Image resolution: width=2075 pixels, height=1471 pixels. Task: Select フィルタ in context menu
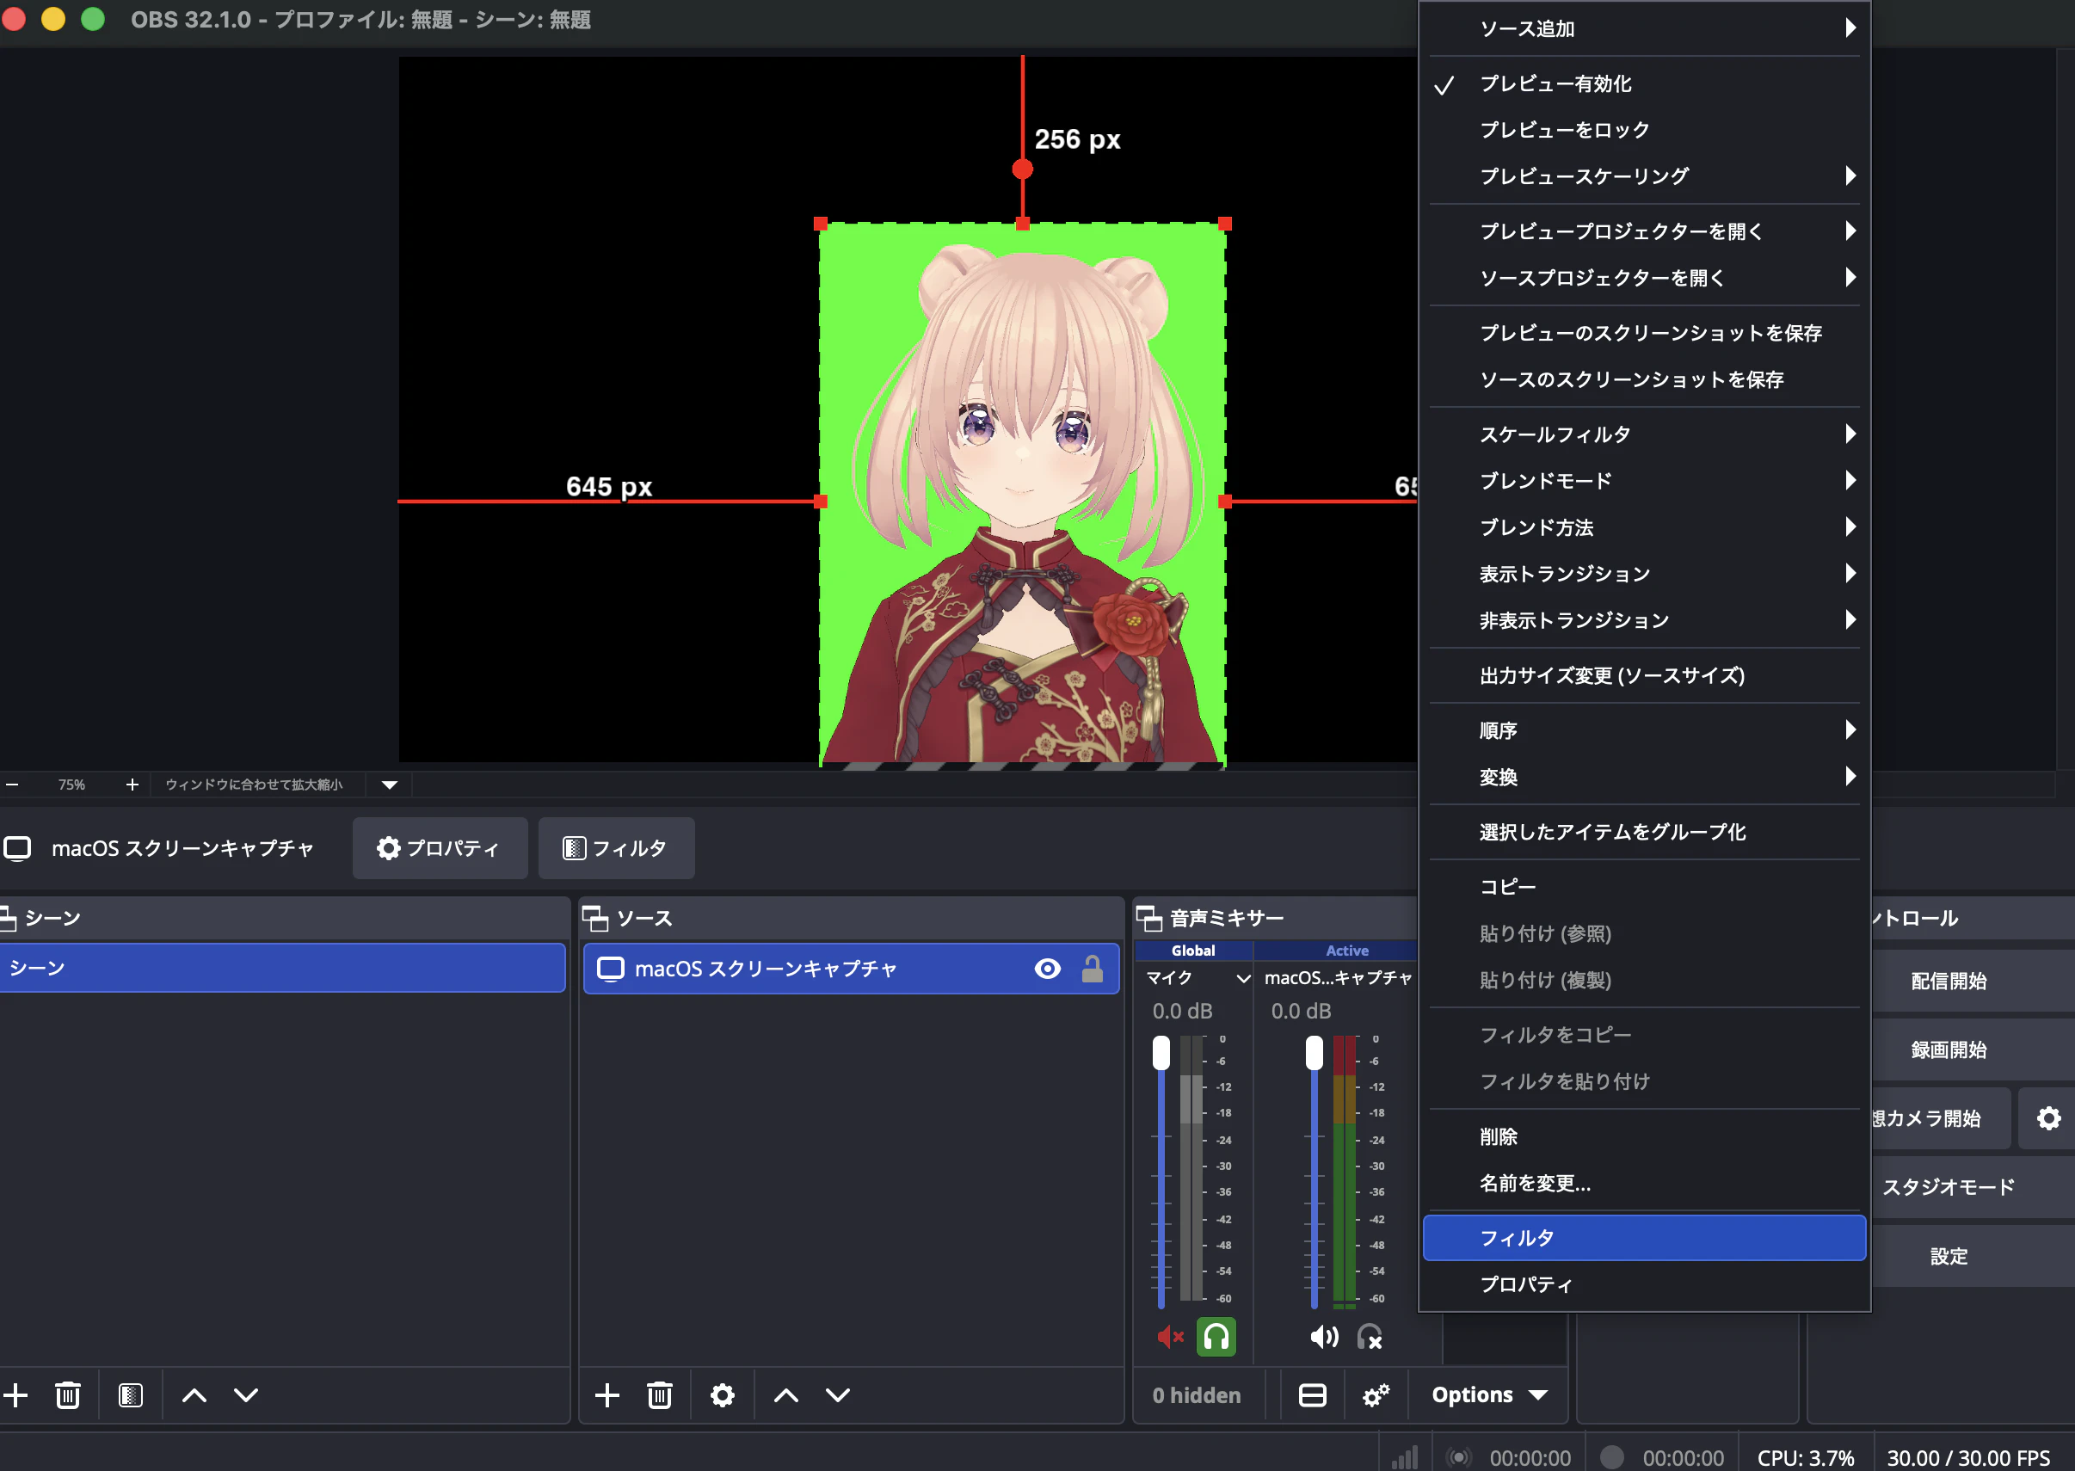coord(1644,1237)
